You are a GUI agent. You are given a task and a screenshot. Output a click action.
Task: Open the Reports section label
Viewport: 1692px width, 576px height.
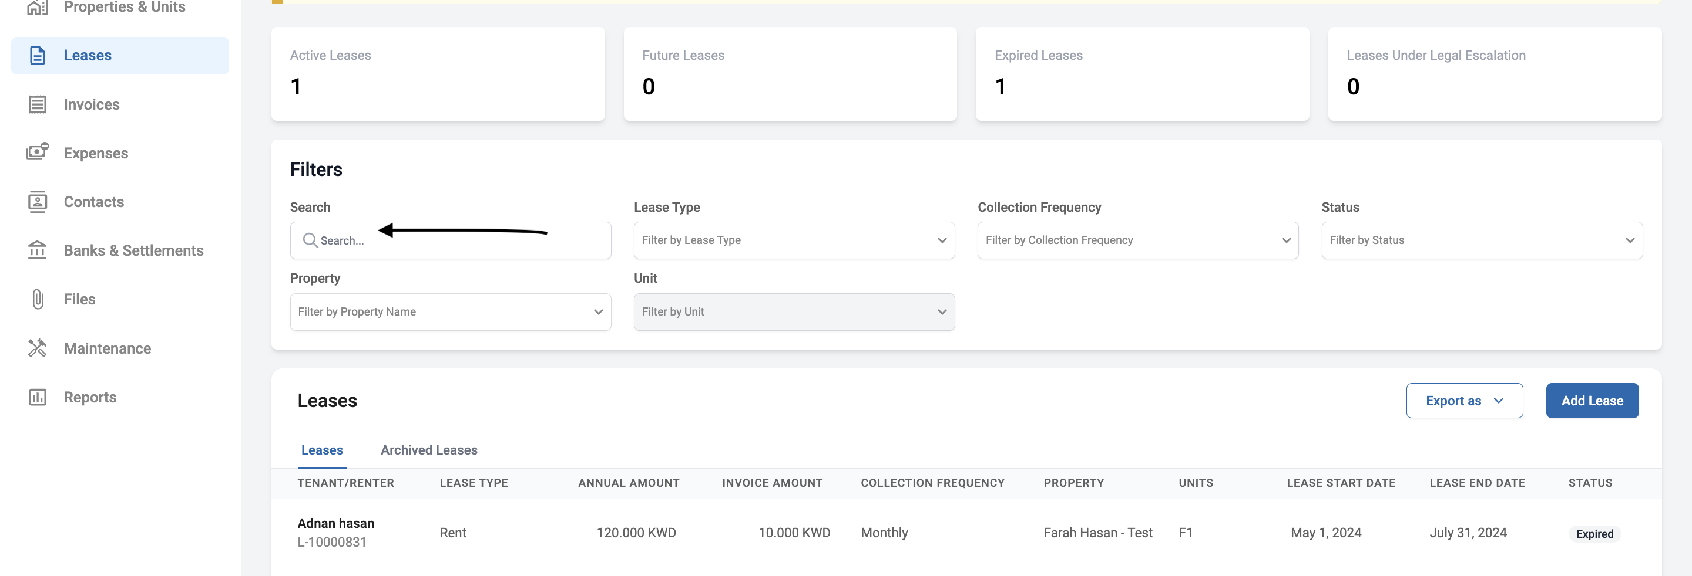coord(90,397)
